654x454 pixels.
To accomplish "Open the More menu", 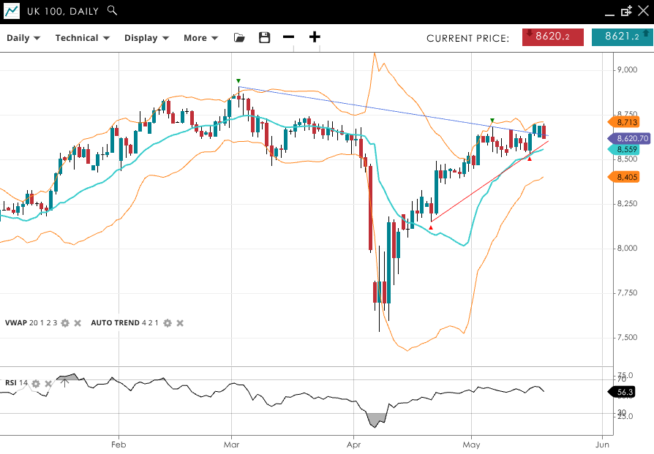I will 200,38.
